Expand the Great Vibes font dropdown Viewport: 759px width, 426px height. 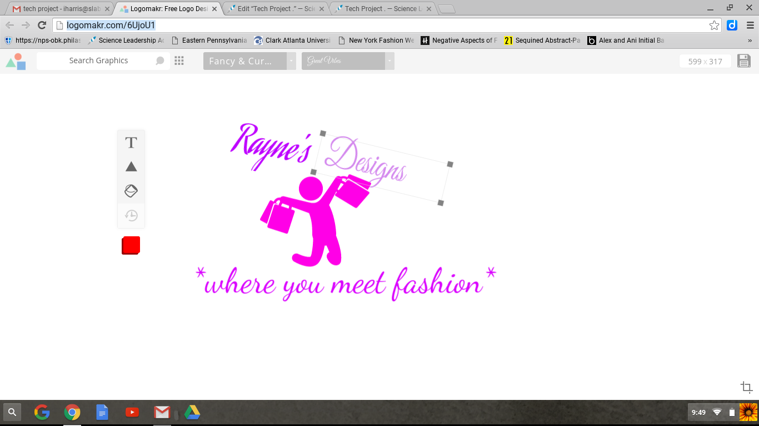[x=390, y=61]
